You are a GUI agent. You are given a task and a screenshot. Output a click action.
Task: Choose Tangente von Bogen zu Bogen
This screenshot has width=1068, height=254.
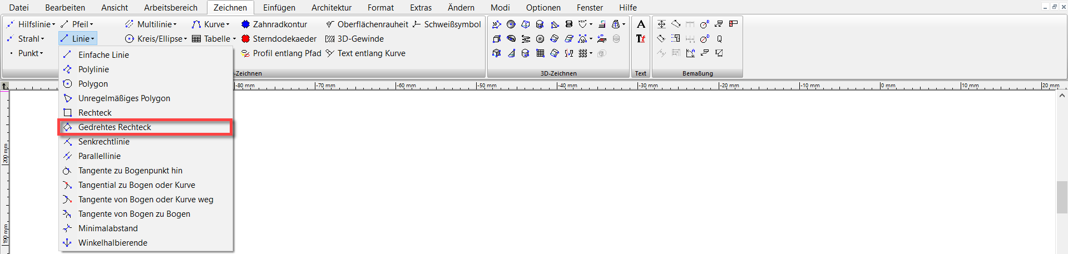(146, 213)
